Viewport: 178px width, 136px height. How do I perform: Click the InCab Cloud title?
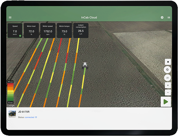89,17
